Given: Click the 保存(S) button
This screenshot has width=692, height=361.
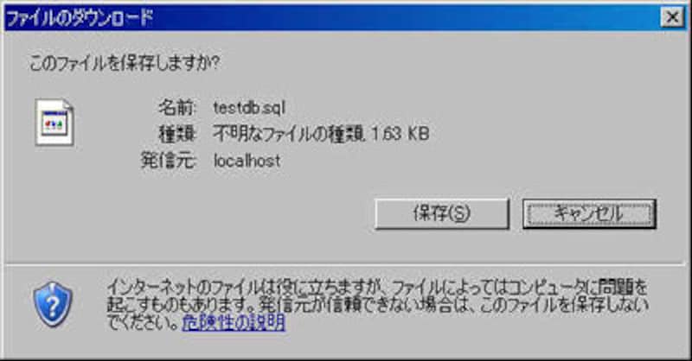Looking at the screenshot, I should coord(442,214).
